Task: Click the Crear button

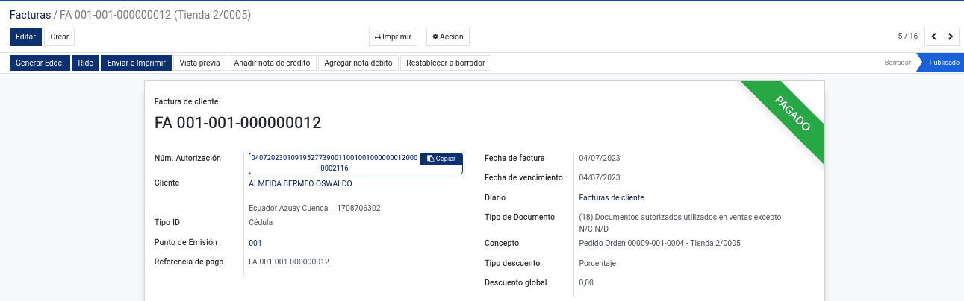Action: click(x=60, y=37)
